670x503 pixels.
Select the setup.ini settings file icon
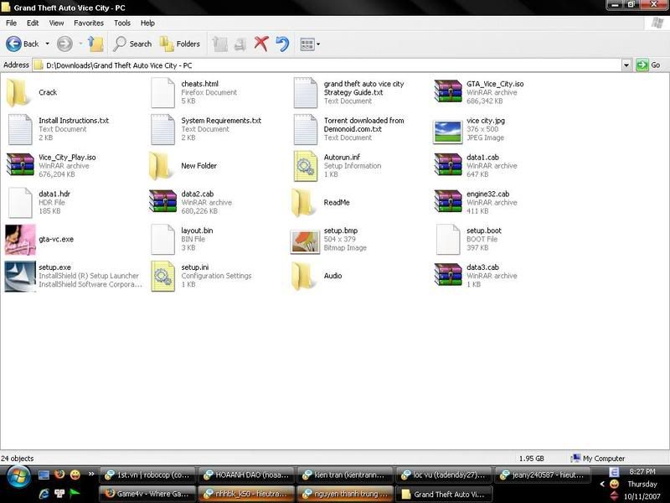162,277
